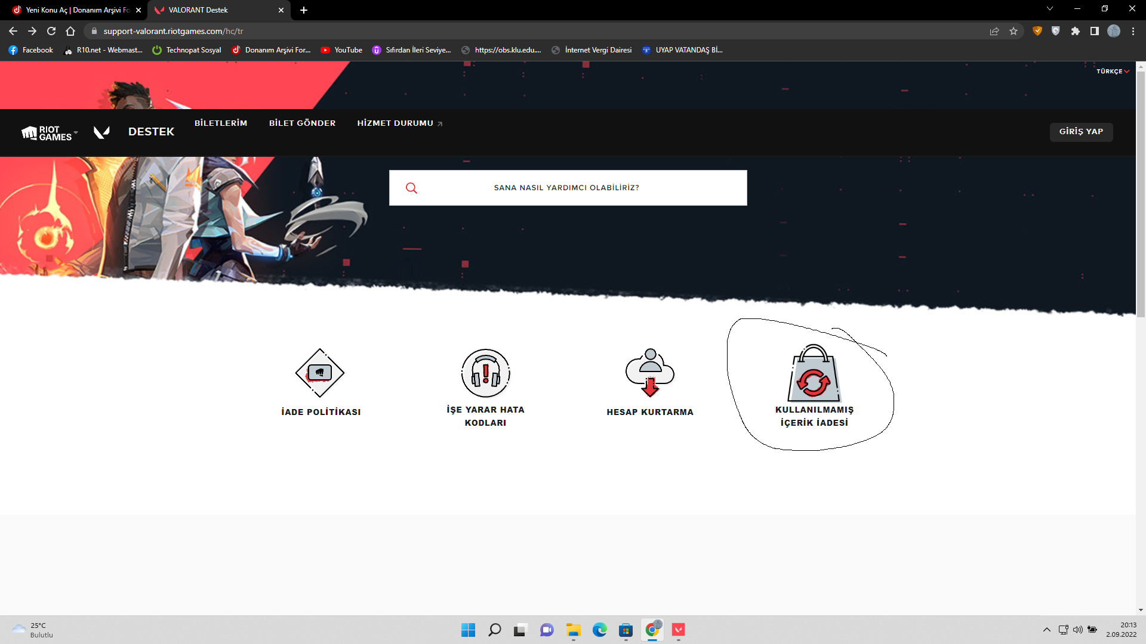Screen dimensions: 1146x644
Task: Click the İade Politikası diamond icon
Action: (320, 373)
